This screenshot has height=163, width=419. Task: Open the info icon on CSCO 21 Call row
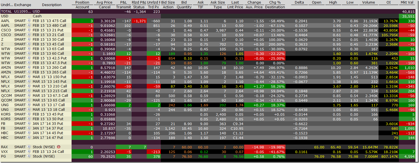point(29,35)
